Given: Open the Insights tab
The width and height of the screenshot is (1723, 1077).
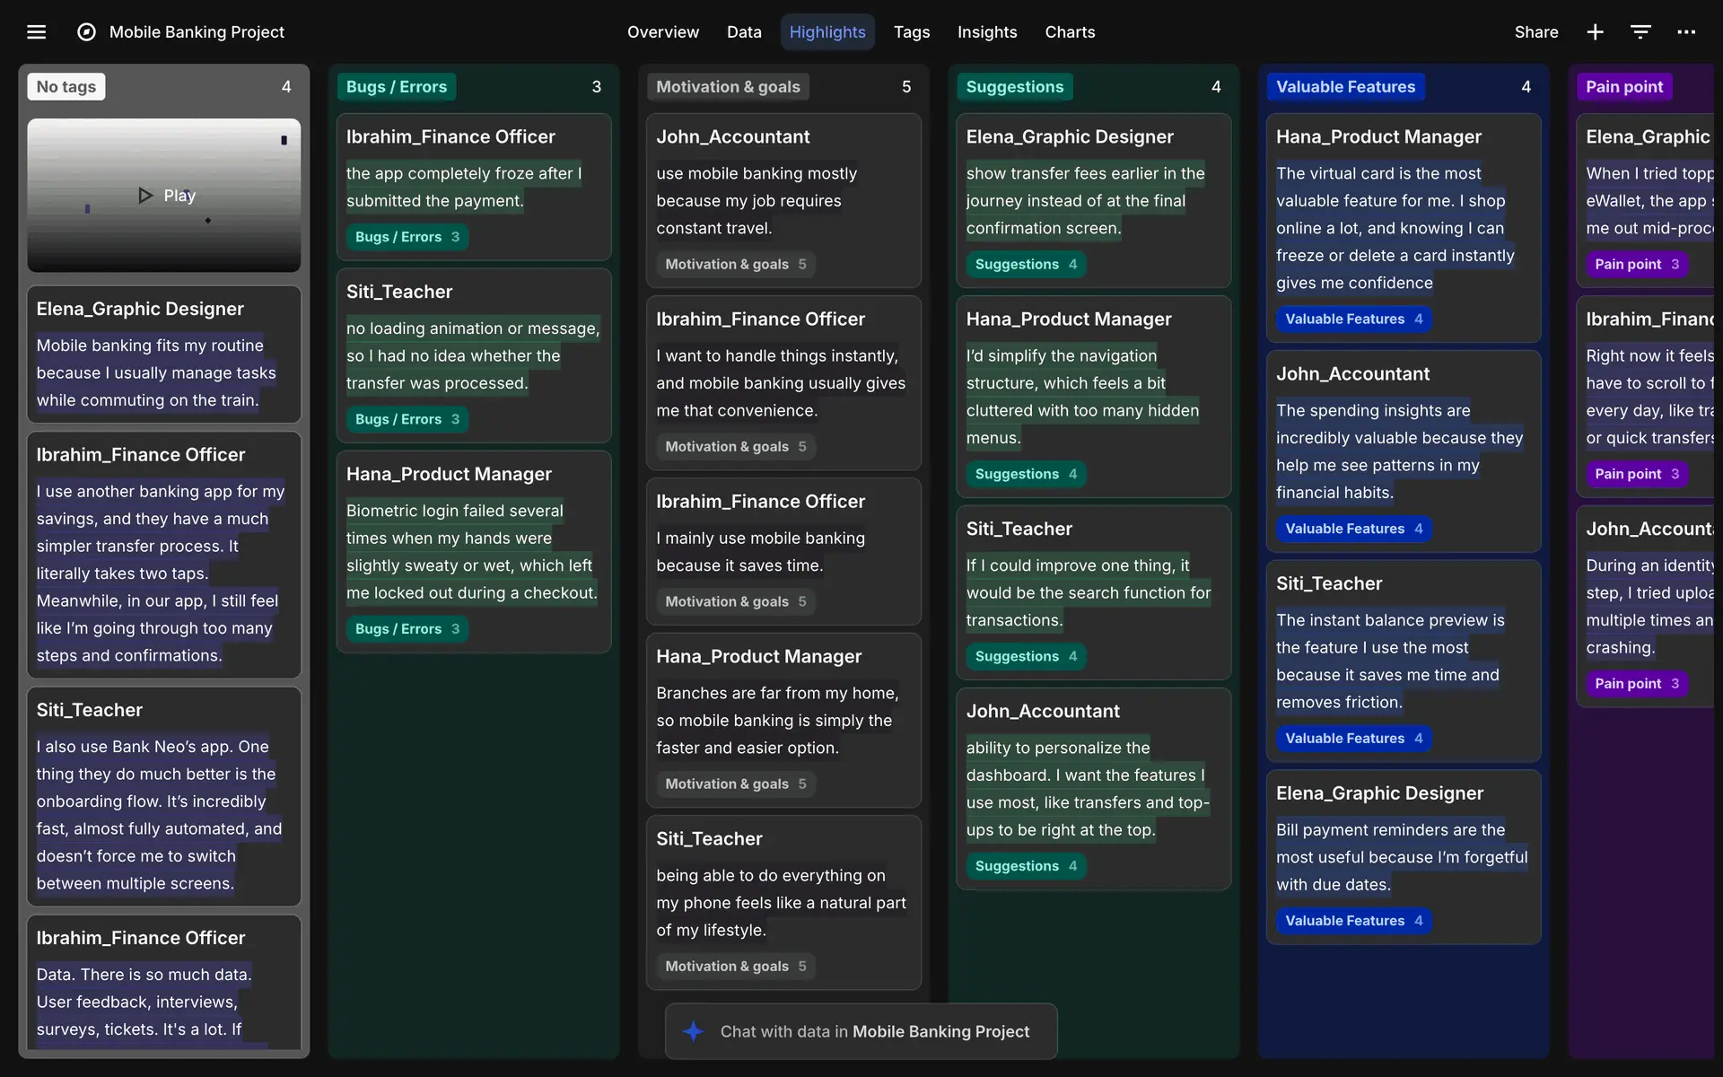Looking at the screenshot, I should [986, 32].
